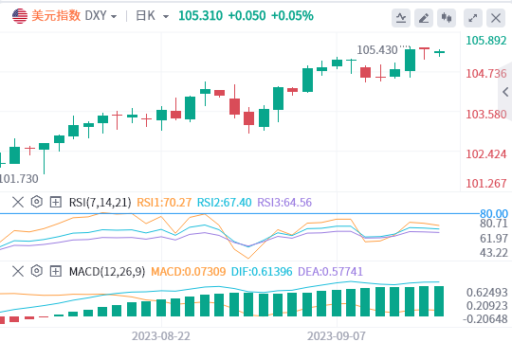Image resolution: width=512 pixels, height=342 pixels.
Task: Open the 美元指数 DXY symbol dropdown
Action: [x=74, y=16]
